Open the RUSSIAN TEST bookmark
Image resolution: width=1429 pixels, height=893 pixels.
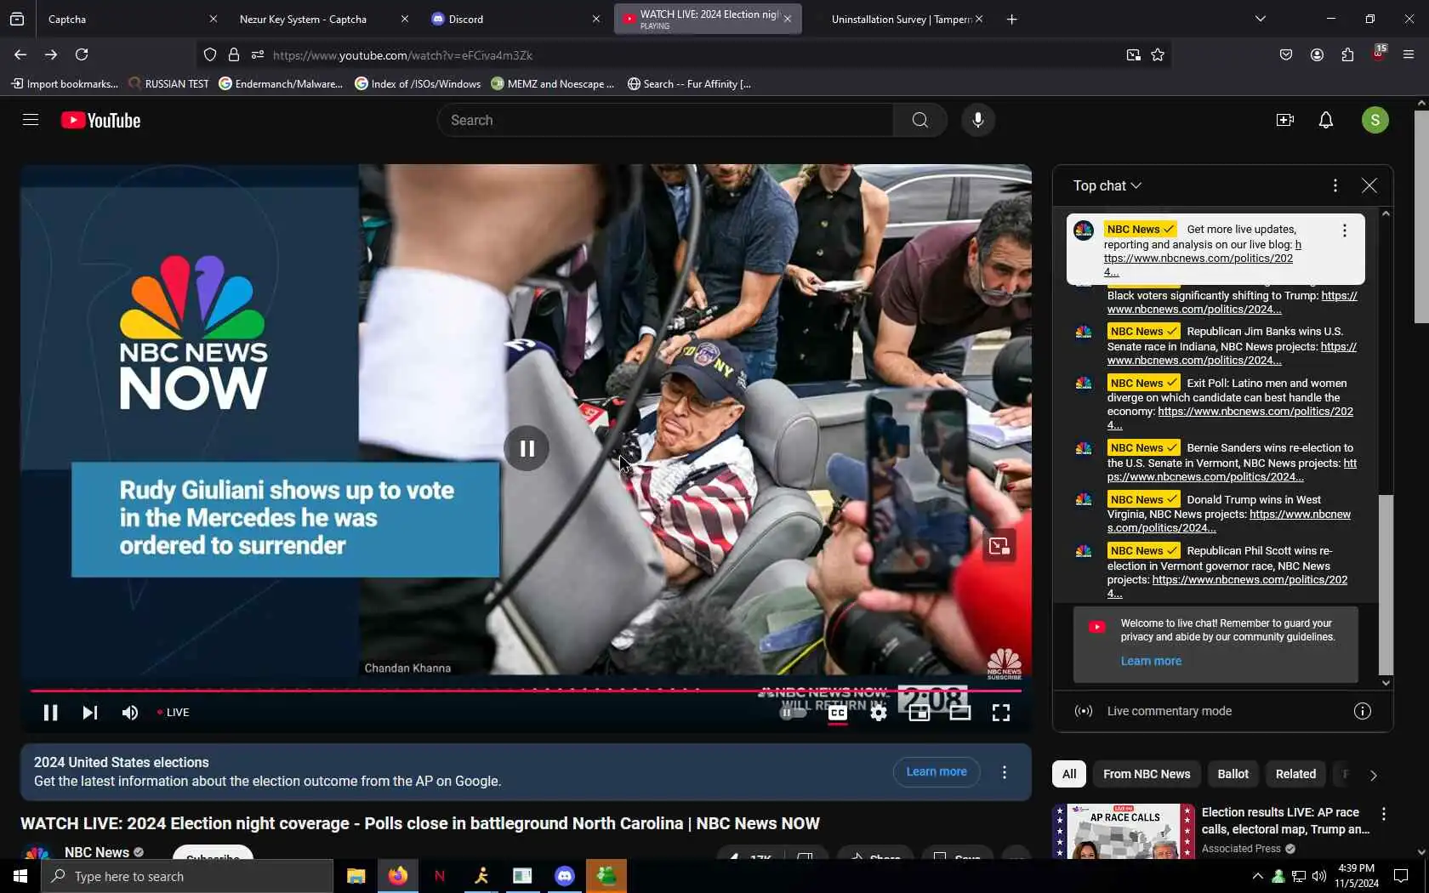tap(168, 83)
